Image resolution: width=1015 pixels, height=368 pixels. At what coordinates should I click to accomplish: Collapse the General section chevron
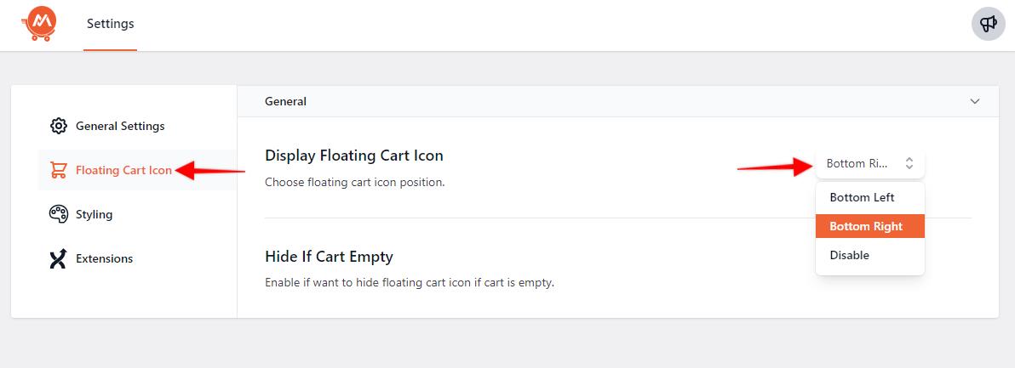pos(975,101)
